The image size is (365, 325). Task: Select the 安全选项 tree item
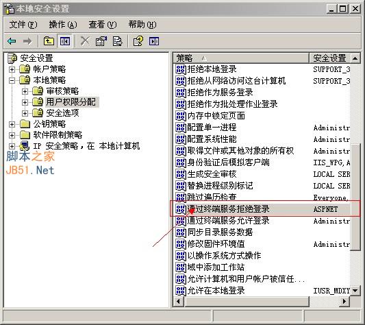click(62, 113)
